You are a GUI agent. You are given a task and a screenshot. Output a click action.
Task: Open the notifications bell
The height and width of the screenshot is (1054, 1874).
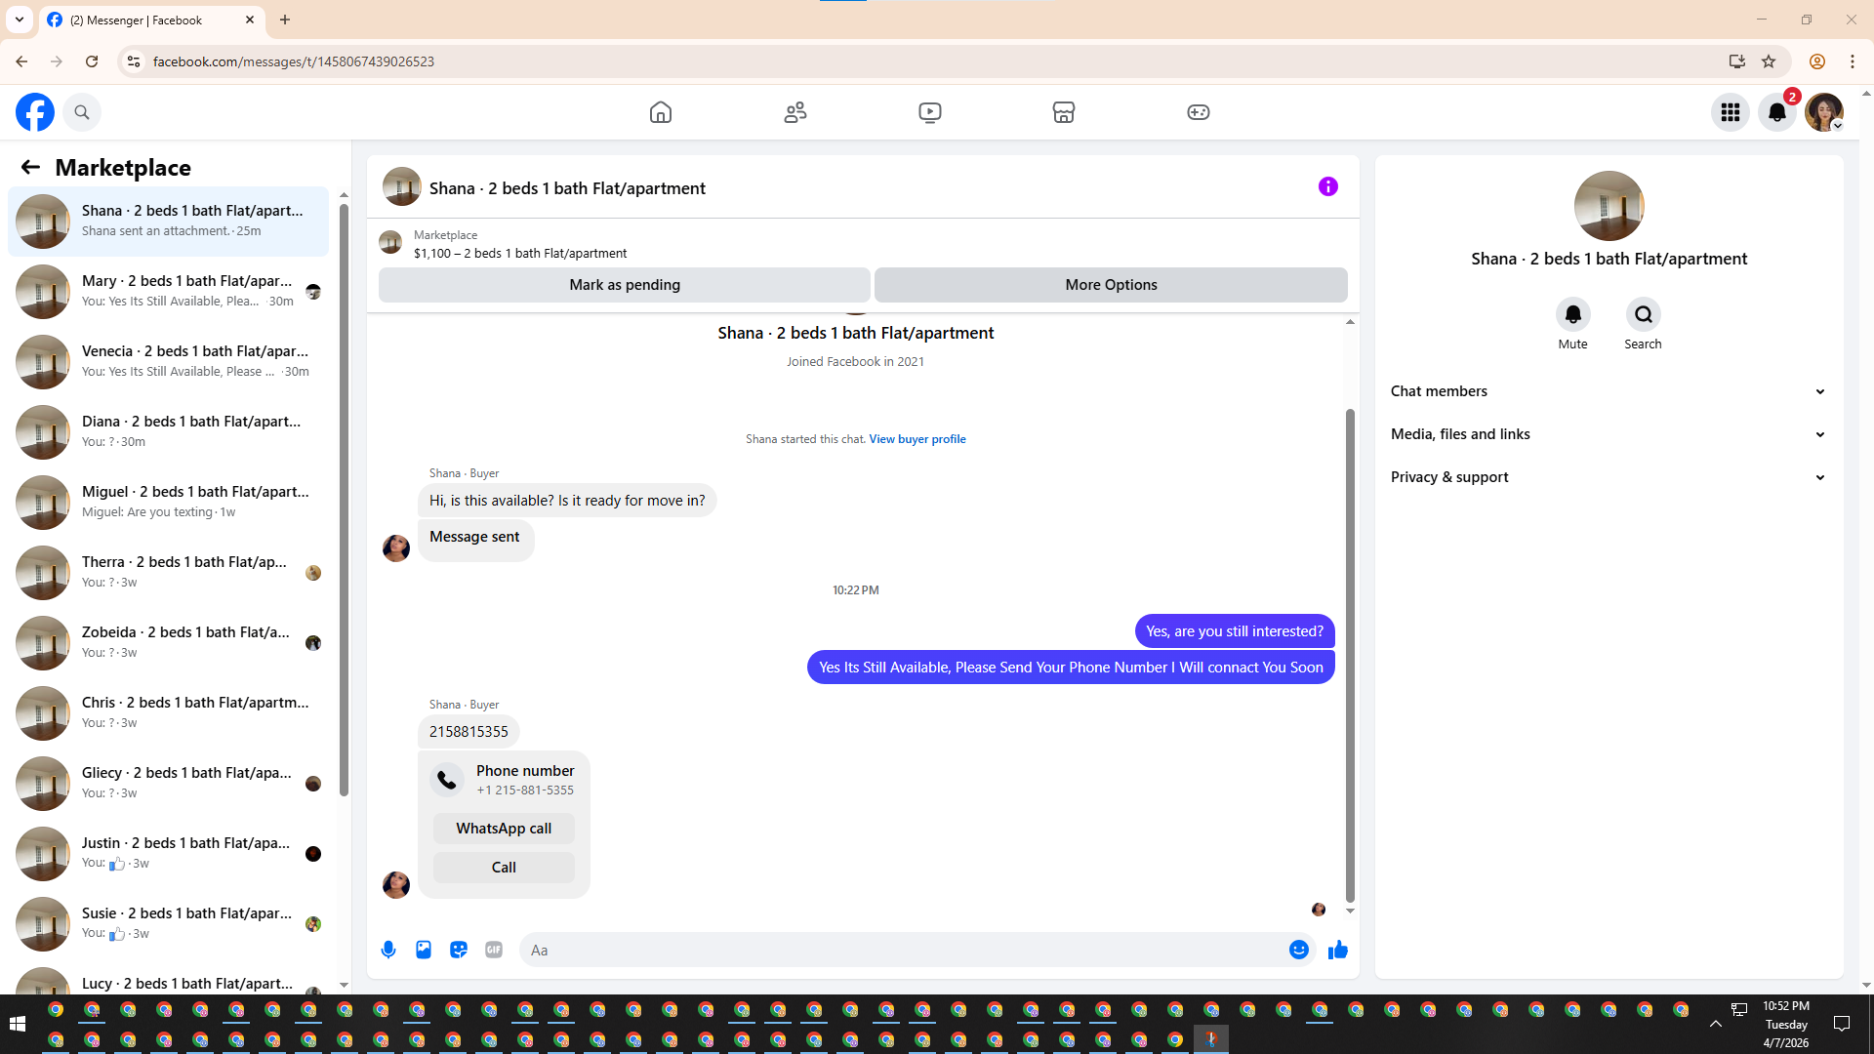click(1777, 112)
